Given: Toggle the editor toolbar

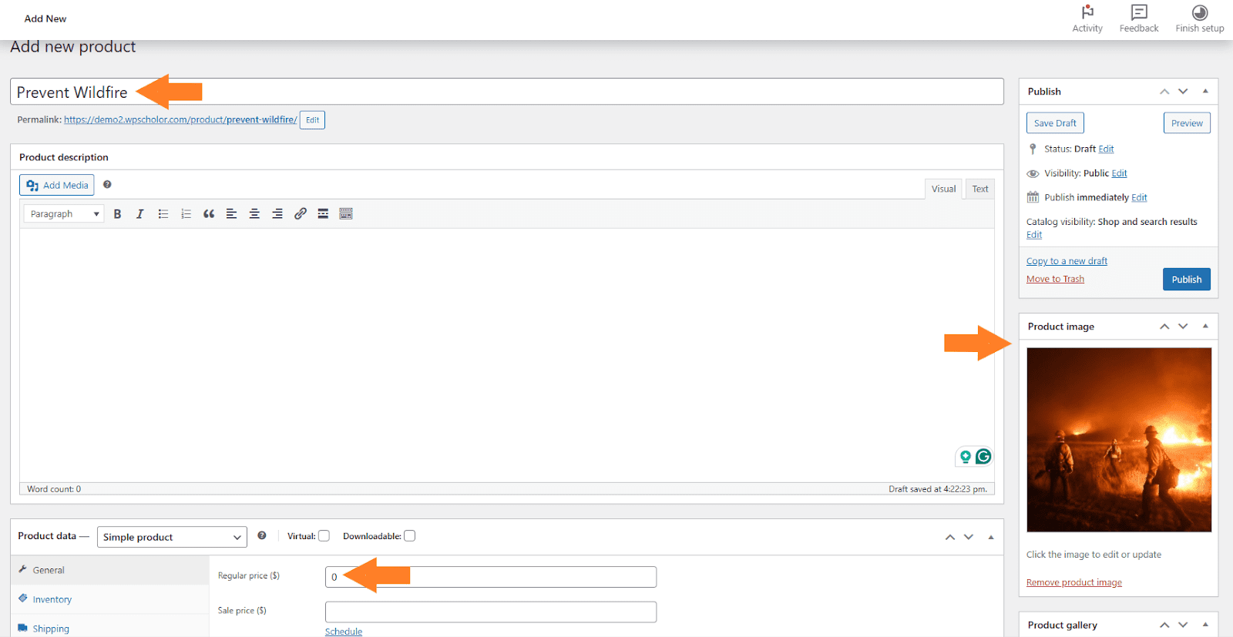Looking at the screenshot, I should 346,214.
